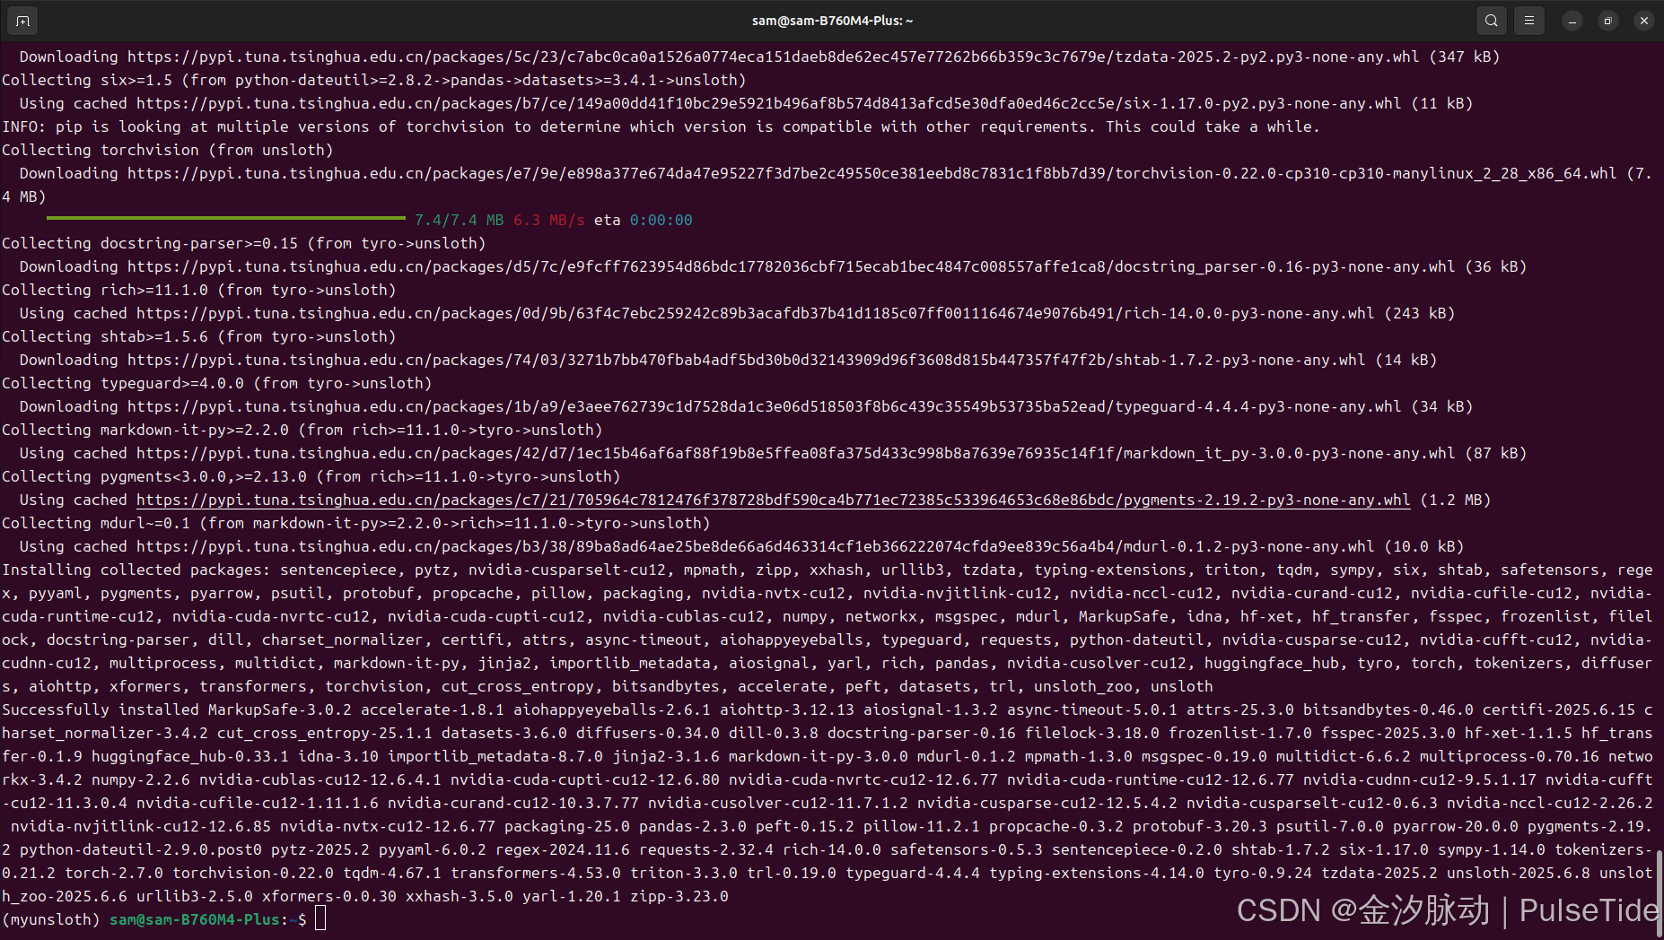1664x940 pixels.
Task: Click the '6.3 MB/s' speed text
Action: [x=548, y=220]
